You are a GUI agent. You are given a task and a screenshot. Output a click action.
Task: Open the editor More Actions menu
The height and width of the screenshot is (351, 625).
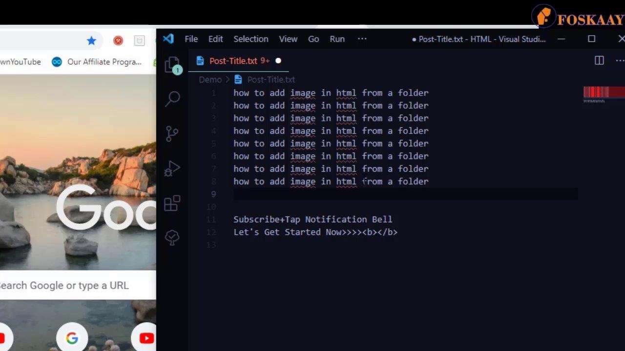tap(619, 60)
